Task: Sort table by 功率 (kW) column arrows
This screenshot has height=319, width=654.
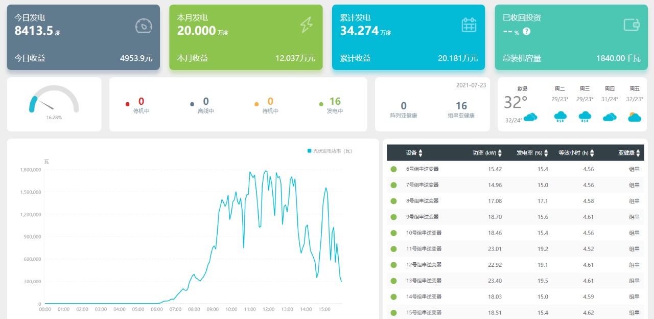Action: coord(500,153)
